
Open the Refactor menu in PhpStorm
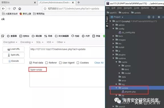pyautogui.click(x=145, y=8)
